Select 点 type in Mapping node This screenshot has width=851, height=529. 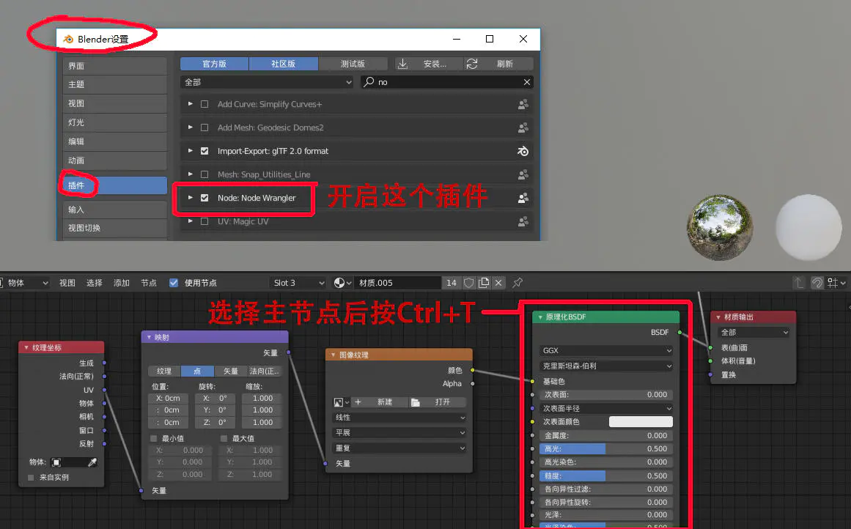(x=197, y=371)
